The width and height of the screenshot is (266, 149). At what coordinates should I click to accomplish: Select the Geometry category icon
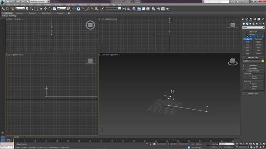tap(244, 24)
